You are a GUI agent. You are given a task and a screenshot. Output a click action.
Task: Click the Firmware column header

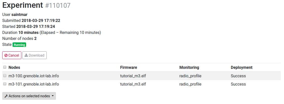click(129, 68)
